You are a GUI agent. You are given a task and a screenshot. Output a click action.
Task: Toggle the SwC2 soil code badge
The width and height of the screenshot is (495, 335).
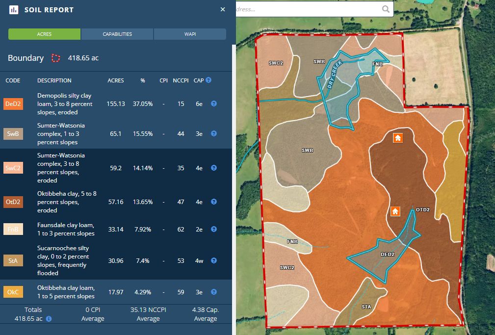click(13, 167)
